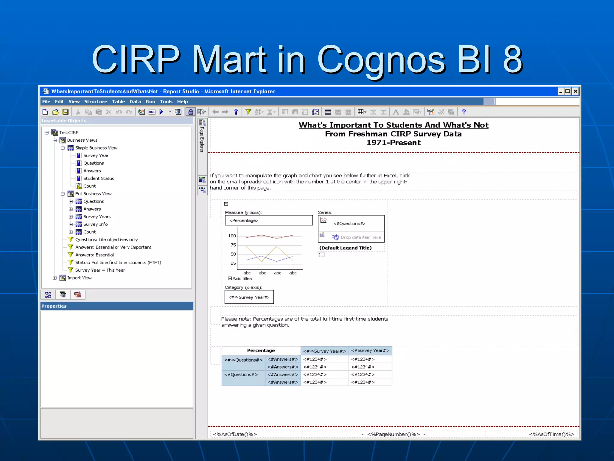Click the Delete X icon
614x461 pixels.
(x=109, y=112)
